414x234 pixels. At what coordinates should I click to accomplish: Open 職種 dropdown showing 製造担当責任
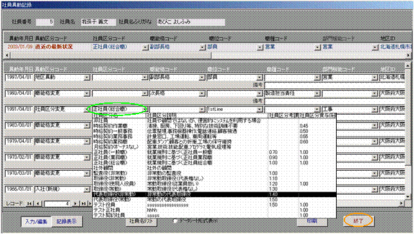tap(317, 93)
